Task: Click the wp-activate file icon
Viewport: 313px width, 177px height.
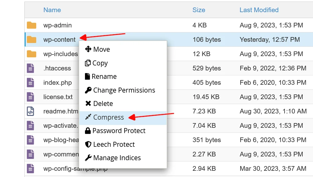Action: (x=30, y=126)
